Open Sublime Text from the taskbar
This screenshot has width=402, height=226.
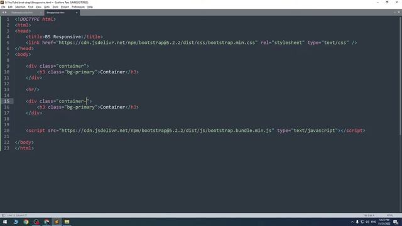tap(57, 222)
